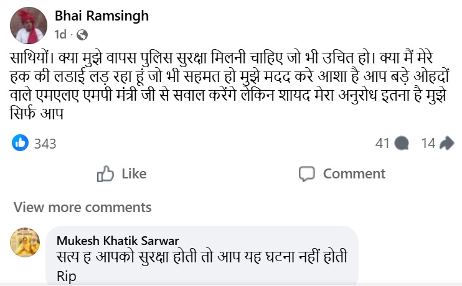Click the blue like reaction icon

coord(21,143)
